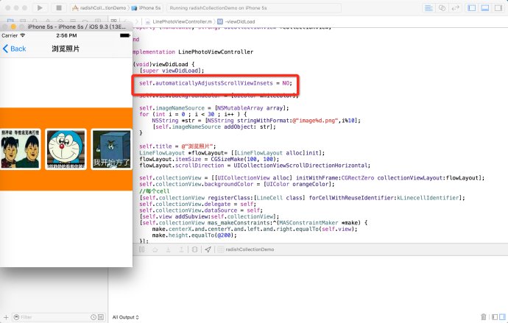The image size is (508, 323).
Task: Click radishCollectionDemo process in debug bar
Action: [x=249, y=249]
